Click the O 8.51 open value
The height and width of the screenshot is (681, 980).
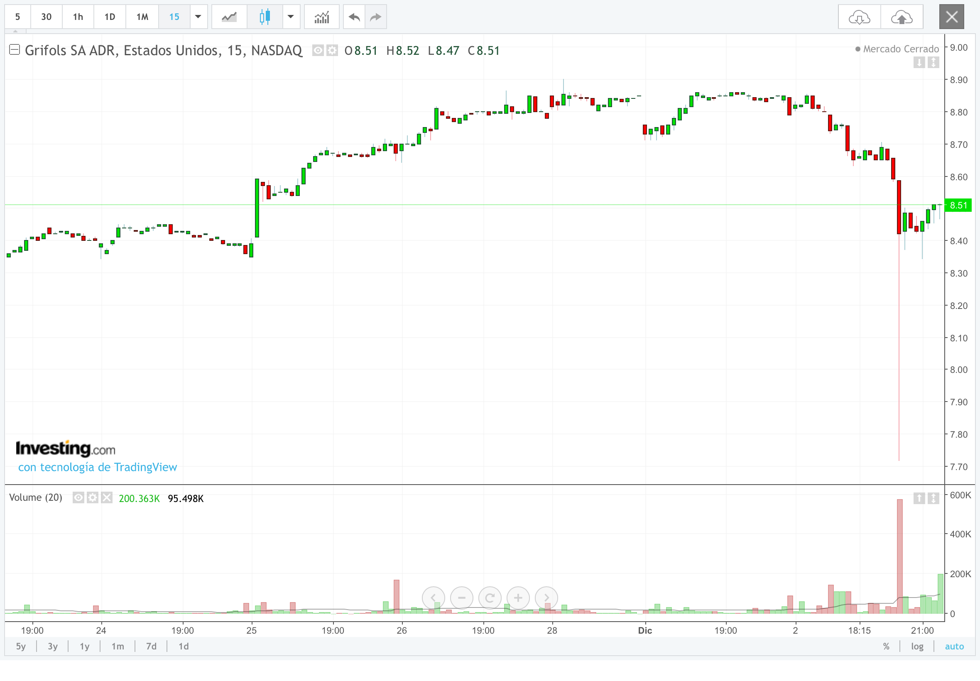pos(361,51)
